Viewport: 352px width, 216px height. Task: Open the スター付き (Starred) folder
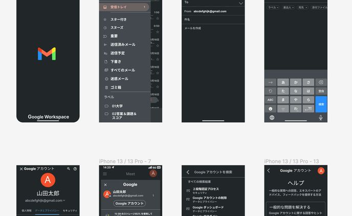point(119,19)
